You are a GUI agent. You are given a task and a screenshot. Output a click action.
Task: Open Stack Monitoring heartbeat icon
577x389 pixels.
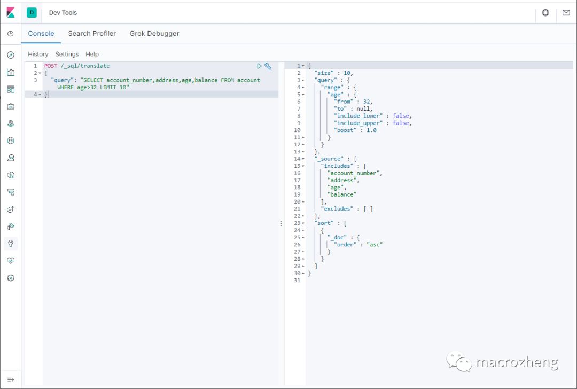pyautogui.click(x=11, y=261)
